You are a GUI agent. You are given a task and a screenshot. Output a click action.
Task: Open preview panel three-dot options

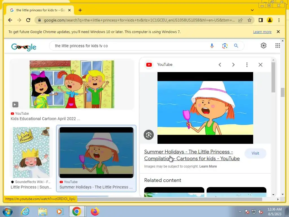(247, 65)
